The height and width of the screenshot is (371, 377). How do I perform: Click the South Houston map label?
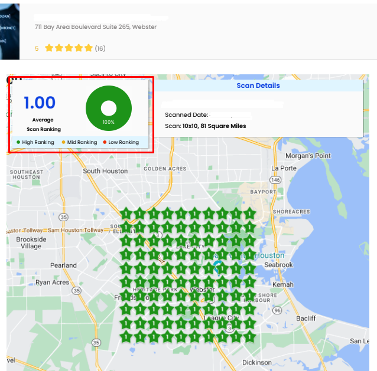point(105,171)
